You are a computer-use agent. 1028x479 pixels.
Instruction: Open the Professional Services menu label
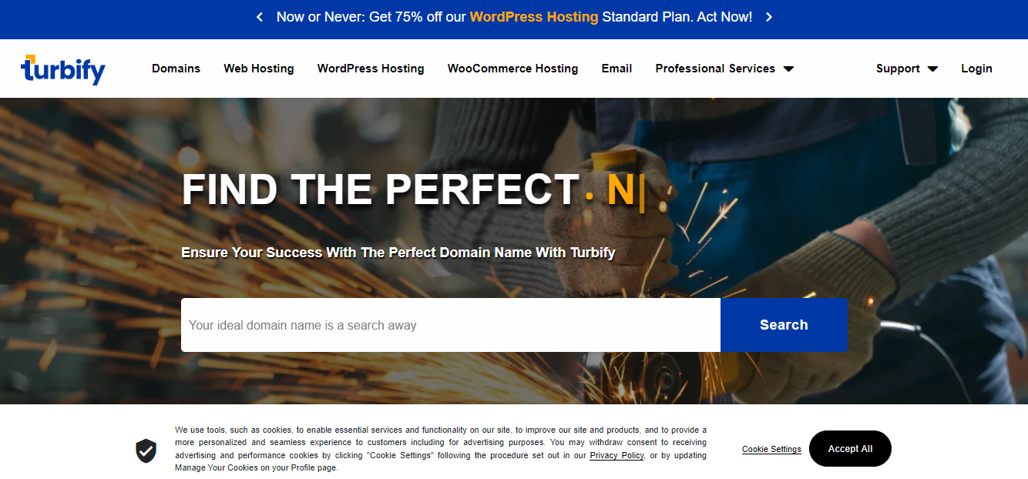(715, 69)
